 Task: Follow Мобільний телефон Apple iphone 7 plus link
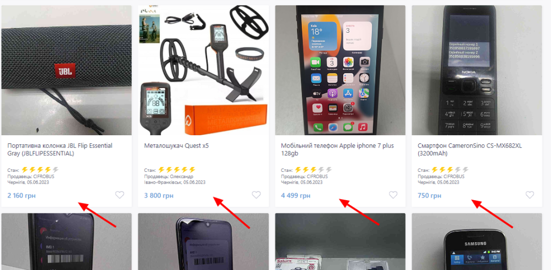(337, 149)
